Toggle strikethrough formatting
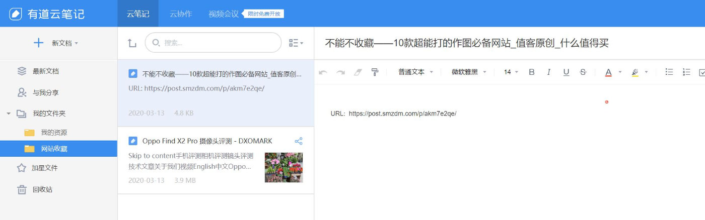The width and height of the screenshot is (705, 220). tap(583, 72)
